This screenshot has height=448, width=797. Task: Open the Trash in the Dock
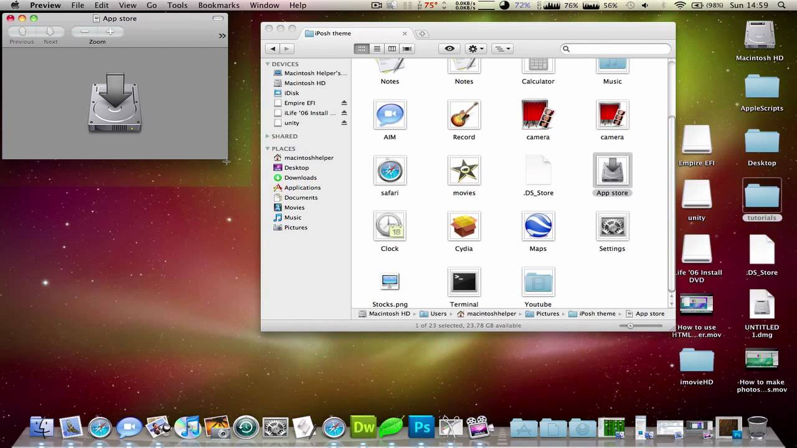point(757,427)
